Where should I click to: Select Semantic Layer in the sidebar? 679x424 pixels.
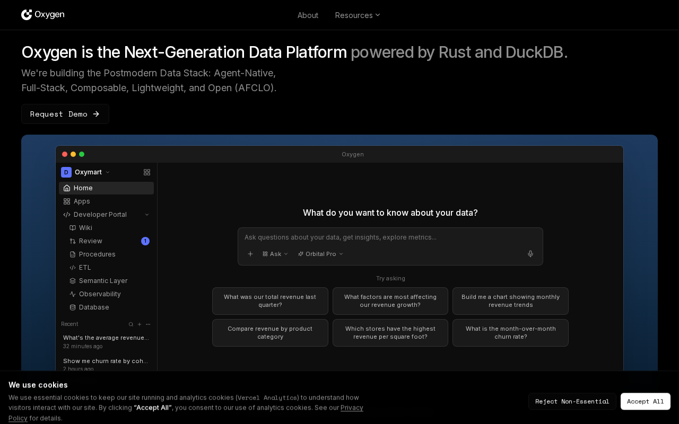pos(103,281)
